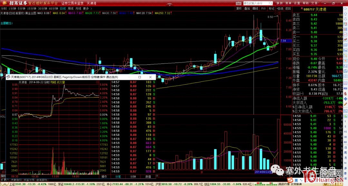Click the 高级行情 status bar item
348x186 pixels.
coord(284,184)
